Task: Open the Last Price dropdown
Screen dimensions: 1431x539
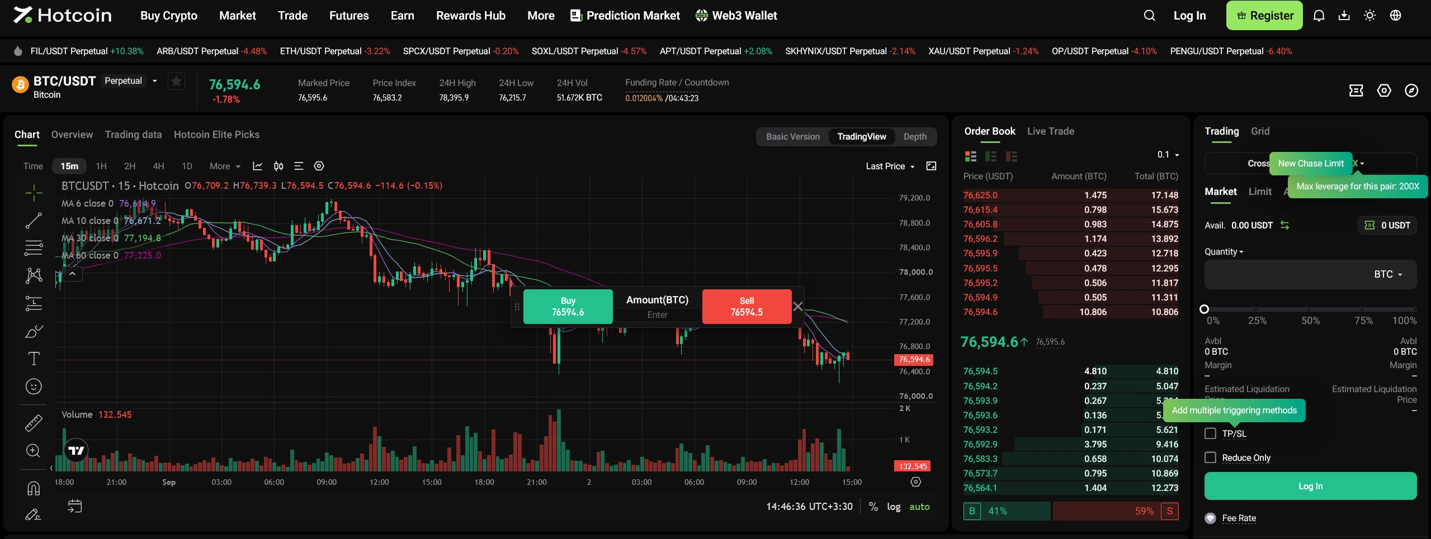Action: click(890, 166)
